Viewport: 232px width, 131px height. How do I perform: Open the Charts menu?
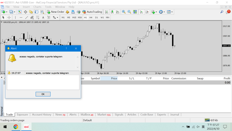click(x=37, y=7)
